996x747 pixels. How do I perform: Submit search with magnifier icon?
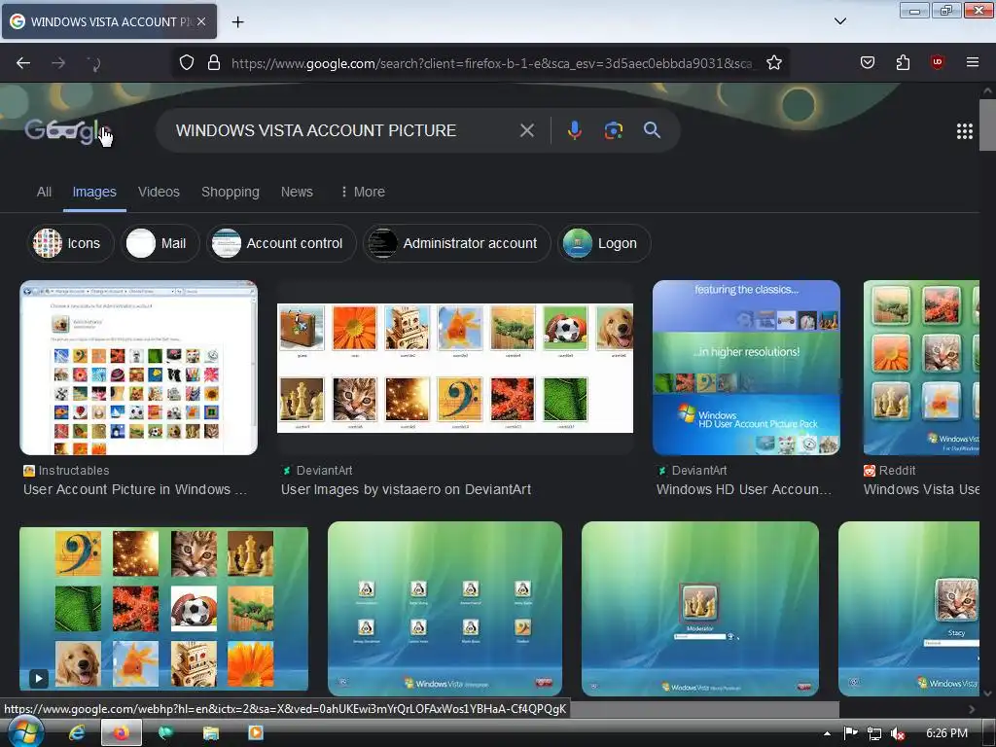[652, 130]
